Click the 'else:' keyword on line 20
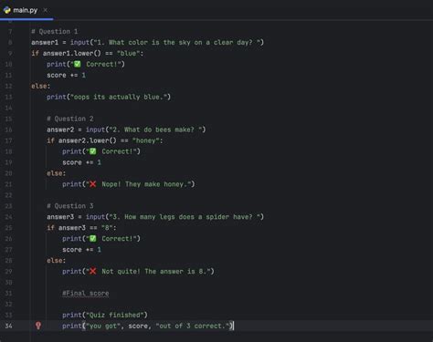This screenshot has height=342, width=433. [56, 173]
